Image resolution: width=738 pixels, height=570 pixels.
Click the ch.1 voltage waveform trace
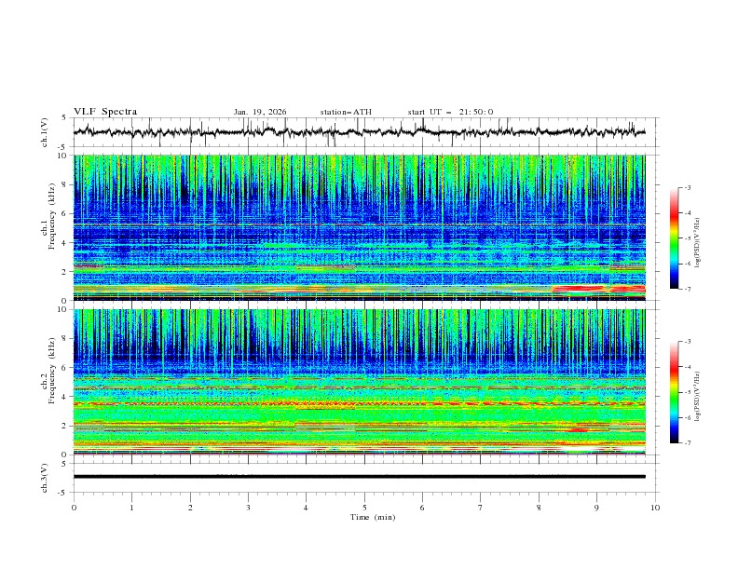[359, 132]
